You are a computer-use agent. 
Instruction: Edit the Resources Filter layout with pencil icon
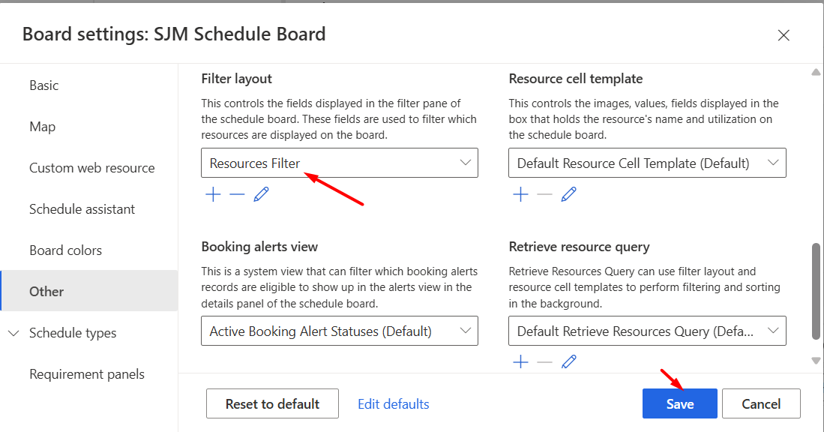click(x=261, y=194)
